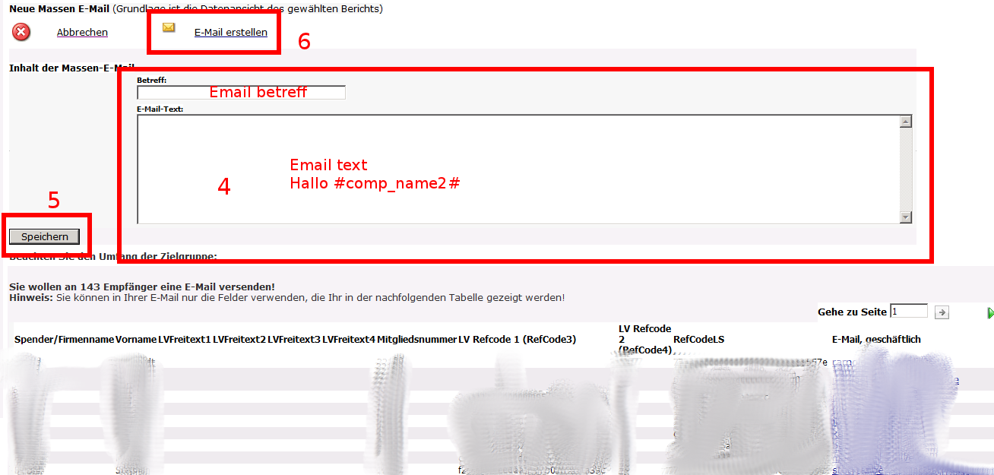Click the green next page arrow
994x475 pixels.
(x=990, y=312)
